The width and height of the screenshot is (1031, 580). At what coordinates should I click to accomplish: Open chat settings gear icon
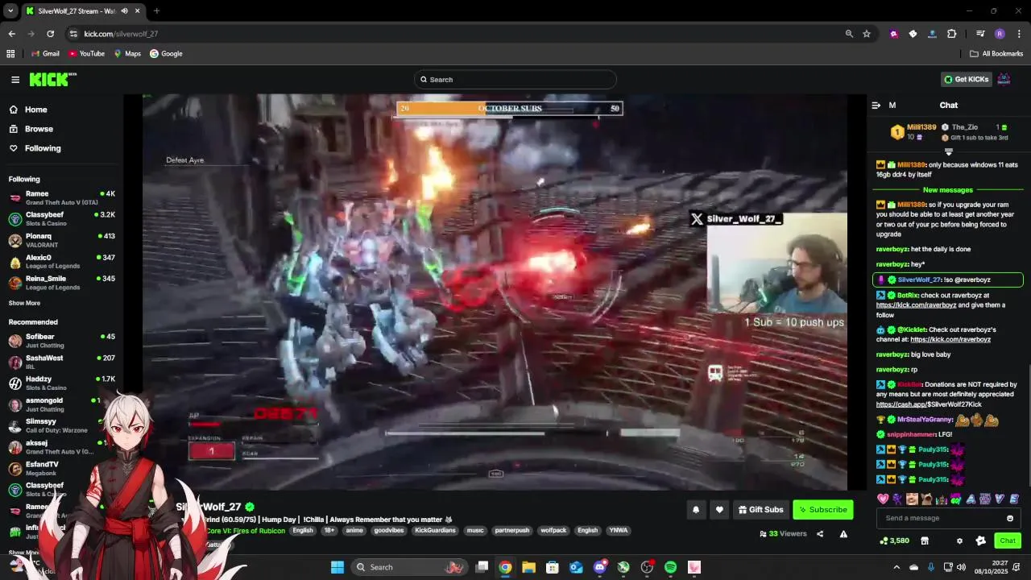point(959,541)
